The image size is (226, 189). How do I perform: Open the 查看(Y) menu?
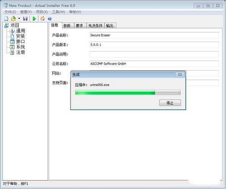pos(26,12)
